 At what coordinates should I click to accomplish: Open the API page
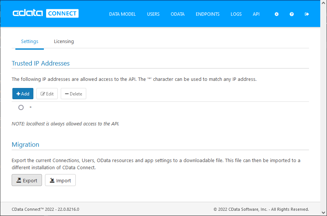256,14
